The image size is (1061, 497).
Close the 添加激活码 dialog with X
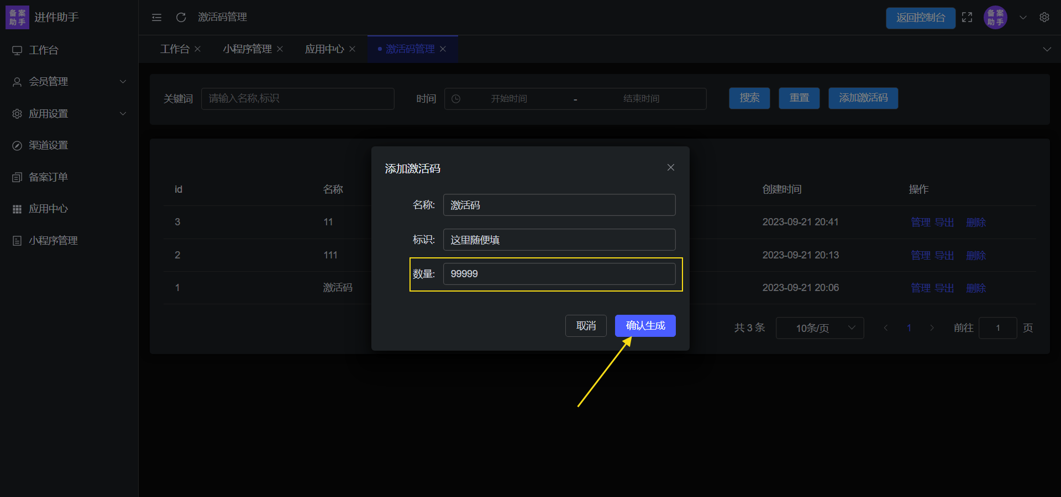click(x=670, y=167)
